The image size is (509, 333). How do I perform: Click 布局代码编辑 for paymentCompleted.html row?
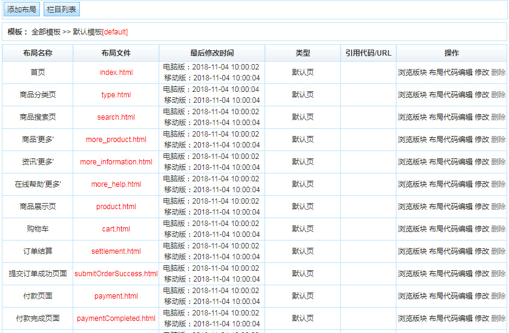click(x=450, y=318)
